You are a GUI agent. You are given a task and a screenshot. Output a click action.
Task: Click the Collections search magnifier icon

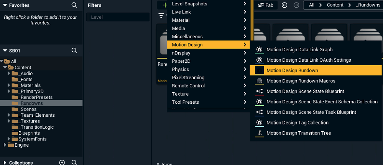point(74,162)
